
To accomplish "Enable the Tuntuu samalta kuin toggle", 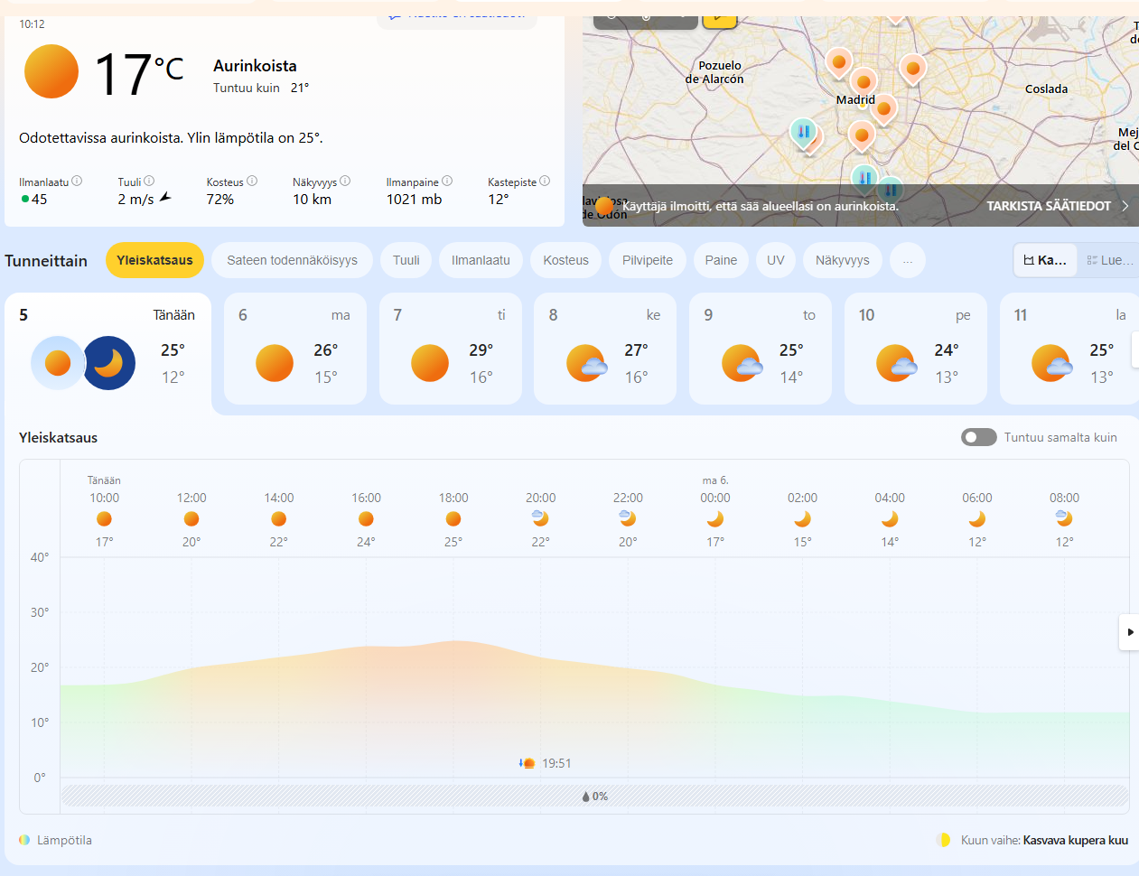I will tap(978, 437).
